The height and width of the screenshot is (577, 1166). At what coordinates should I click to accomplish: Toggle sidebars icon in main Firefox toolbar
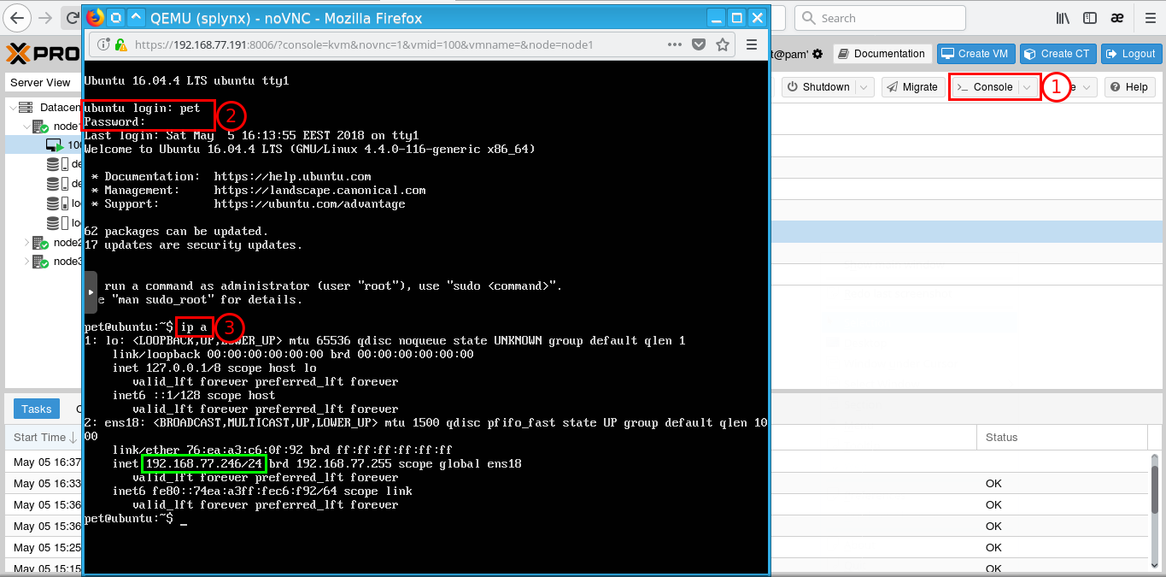pos(1089,18)
